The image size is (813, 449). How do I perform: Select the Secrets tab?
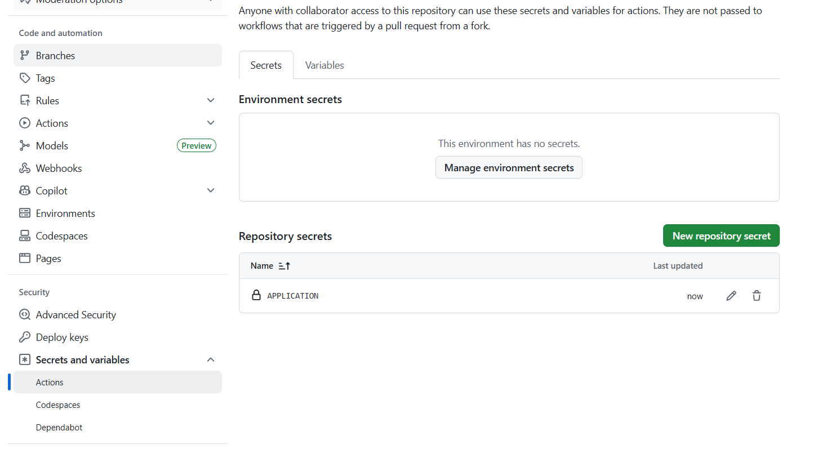(x=265, y=65)
